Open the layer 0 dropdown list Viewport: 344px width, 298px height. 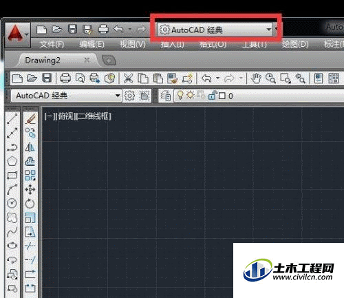259,96
